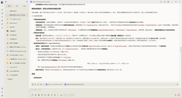Create a new topic with top-left icon
This screenshot has height=98, width=182.
pos(27,2)
